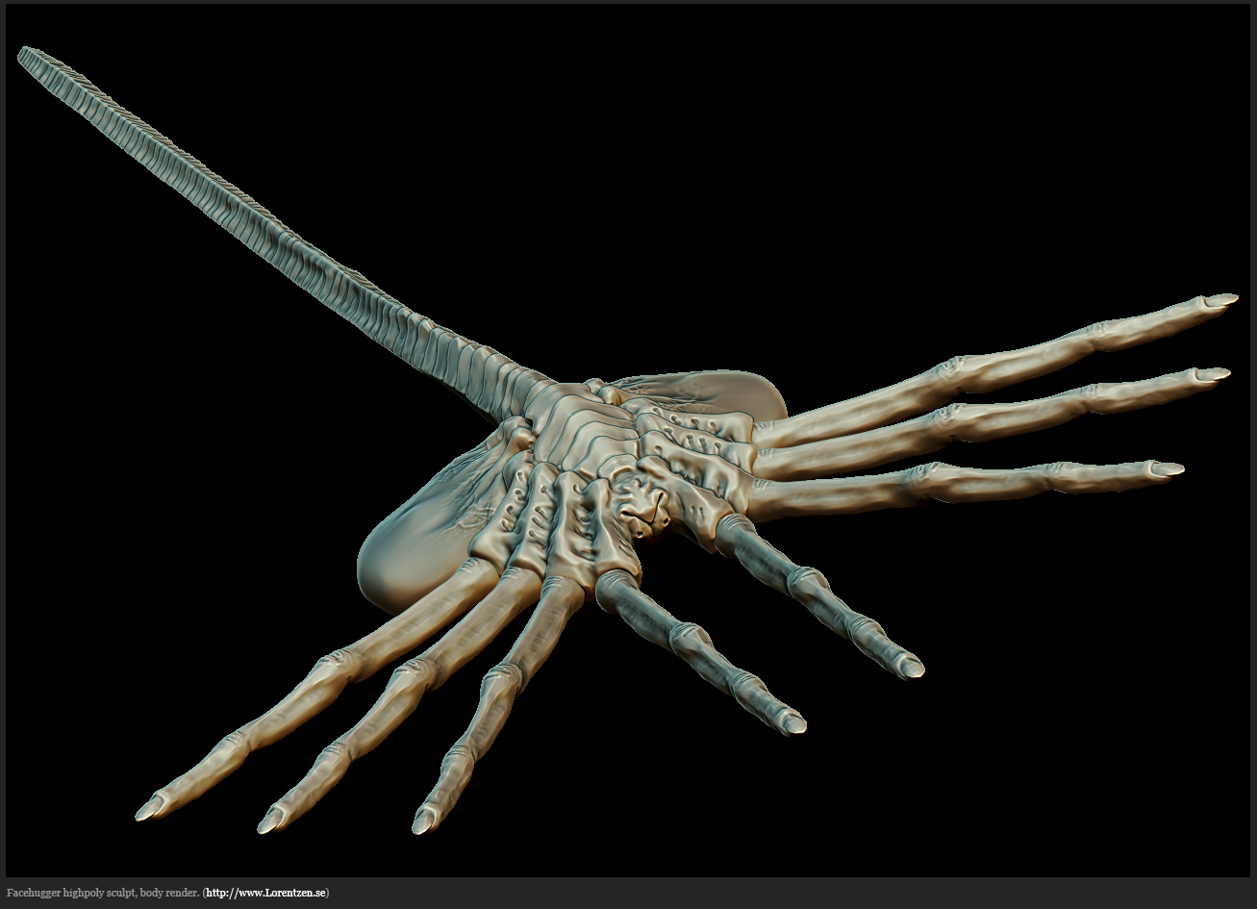Image resolution: width=1257 pixels, height=909 pixels.
Task: Click the Facehugger sculpt render image
Action: pos(628,440)
